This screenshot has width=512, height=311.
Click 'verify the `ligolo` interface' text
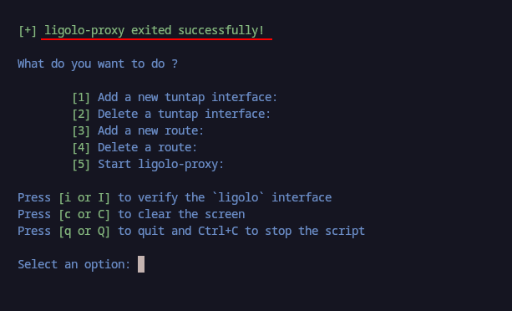235,197
